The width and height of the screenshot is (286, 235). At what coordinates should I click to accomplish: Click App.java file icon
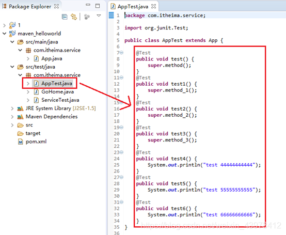tap(36, 59)
